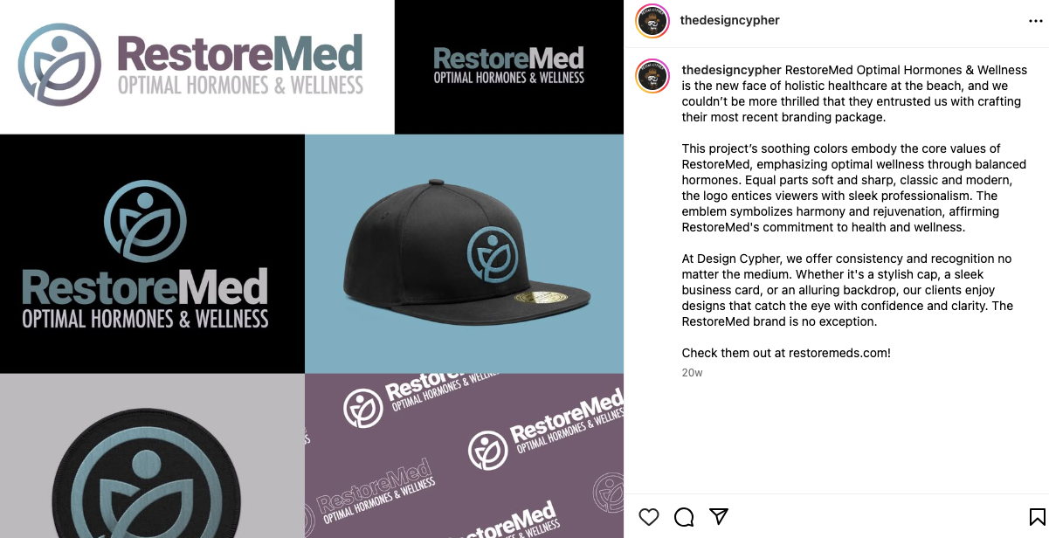Image resolution: width=1049 pixels, height=538 pixels.
Task: Save the post with the bookmark icon
Action: coord(1037,516)
